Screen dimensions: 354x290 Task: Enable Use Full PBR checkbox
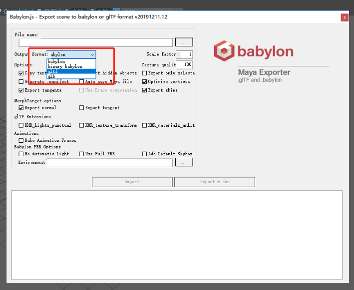pos(82,154)
